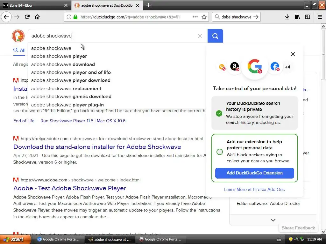Open the Windows Start menu

tap(15, 239)
